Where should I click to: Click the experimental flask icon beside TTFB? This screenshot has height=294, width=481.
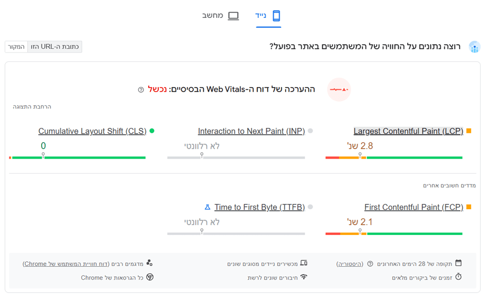[207, 207]
